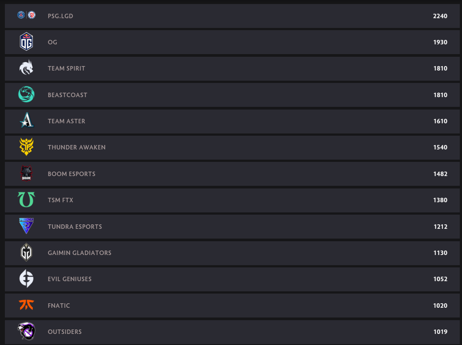Select the Outsiders panther logo
The image size is (462, 345).
pyautogui.click(x=26, y=331)
